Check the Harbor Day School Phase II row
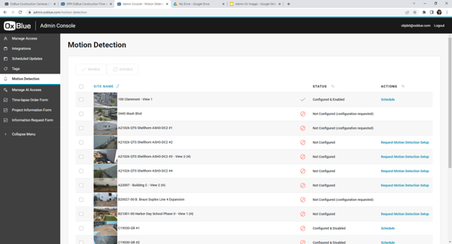The height and width of the screenshot is (244, 452). [x=81, y=214]
